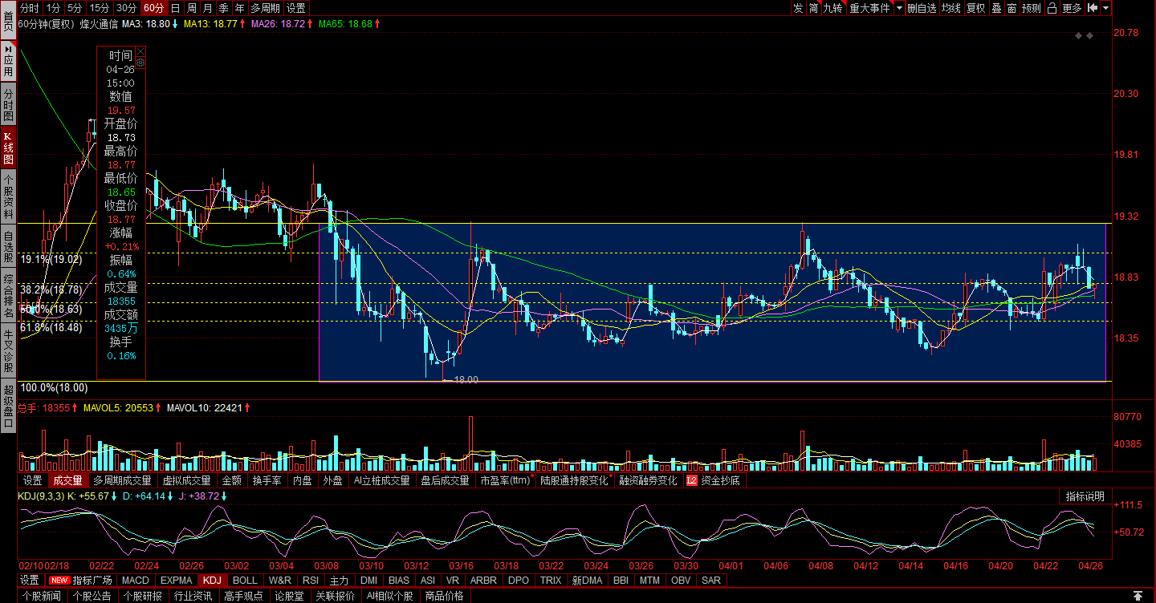Viewport: 1156px width, 603px height.
Task: Switch lower indicator to RSI
Action: 311,581
